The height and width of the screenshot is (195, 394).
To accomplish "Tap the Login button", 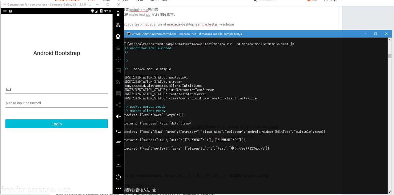I will pos(57,124).
